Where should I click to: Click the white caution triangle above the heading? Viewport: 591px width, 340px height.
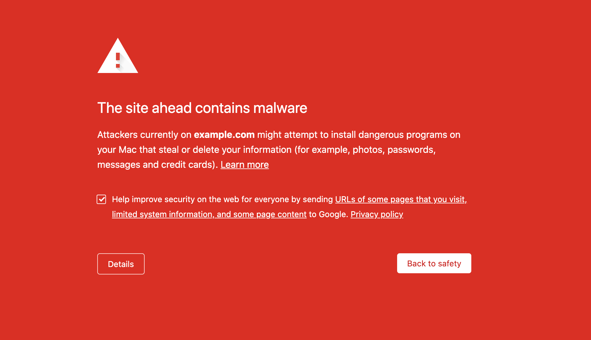118,59
